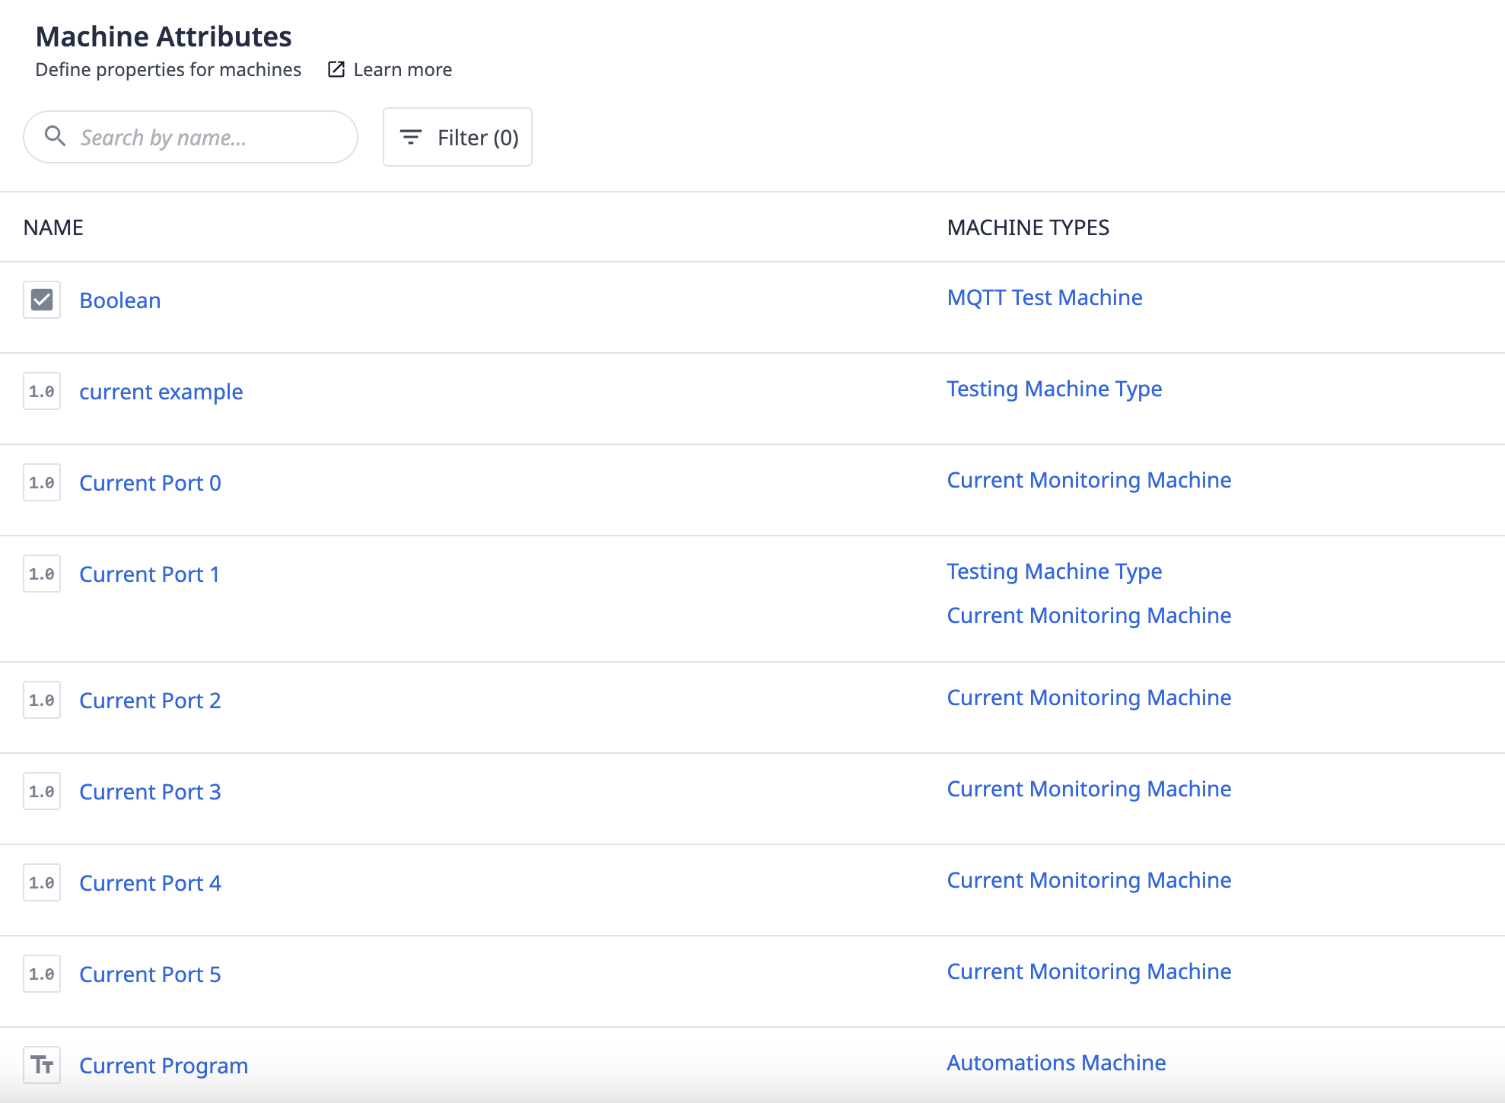Viewport: 1505px width, 1103px height.
Task: Click numeric type icon beside Current Port 2
Action: pos(42,700)
